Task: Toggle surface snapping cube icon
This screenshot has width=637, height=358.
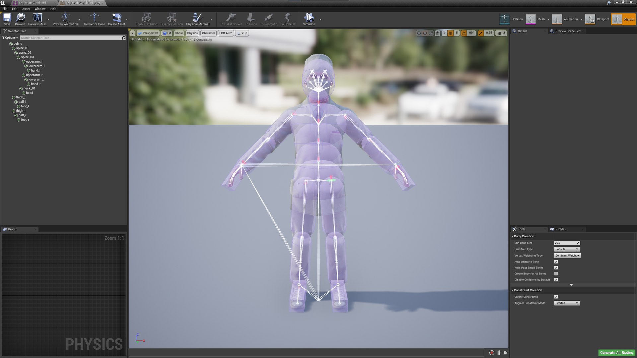Action: coord(438,33)
